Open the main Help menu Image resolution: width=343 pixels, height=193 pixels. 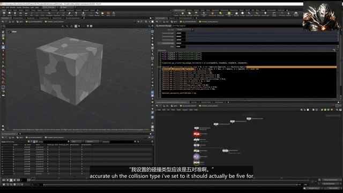click(x=37, y=7)
